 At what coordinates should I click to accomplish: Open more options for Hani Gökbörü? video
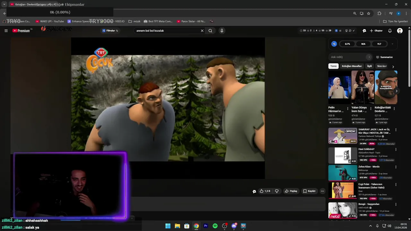pos(396,150)
